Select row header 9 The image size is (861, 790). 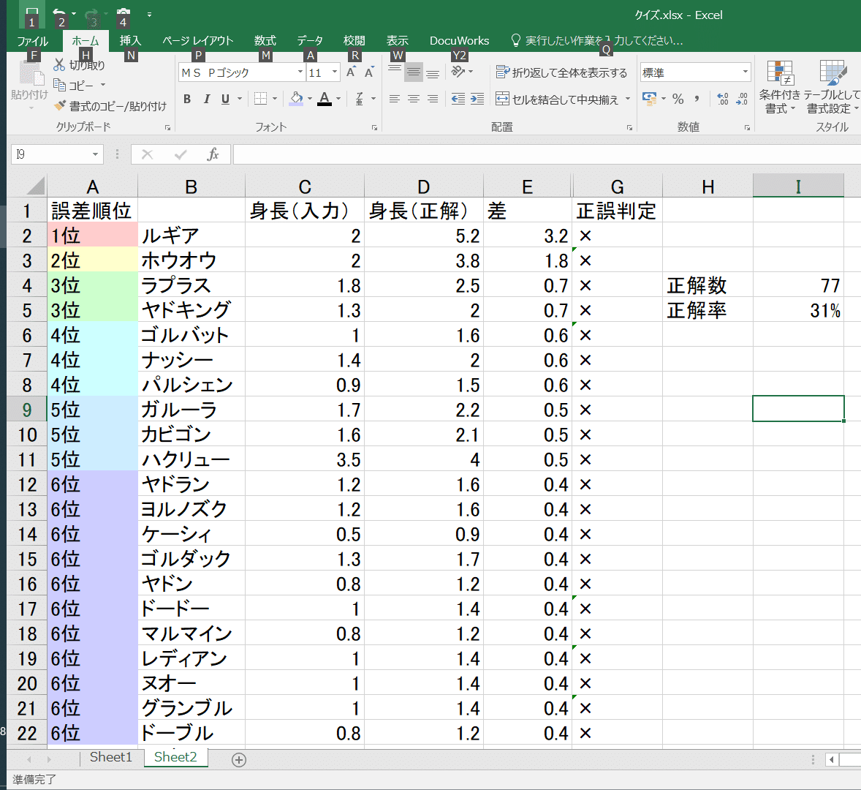click(27, 410)
